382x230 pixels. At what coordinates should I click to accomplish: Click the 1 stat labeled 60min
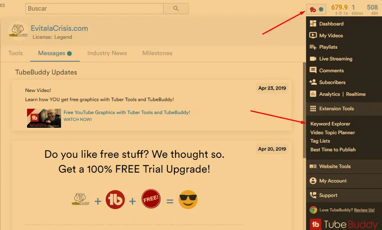353,7
